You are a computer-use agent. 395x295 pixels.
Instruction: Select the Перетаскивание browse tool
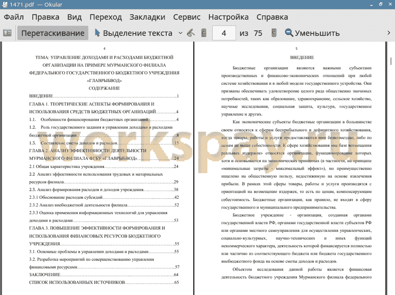[53, 33]
